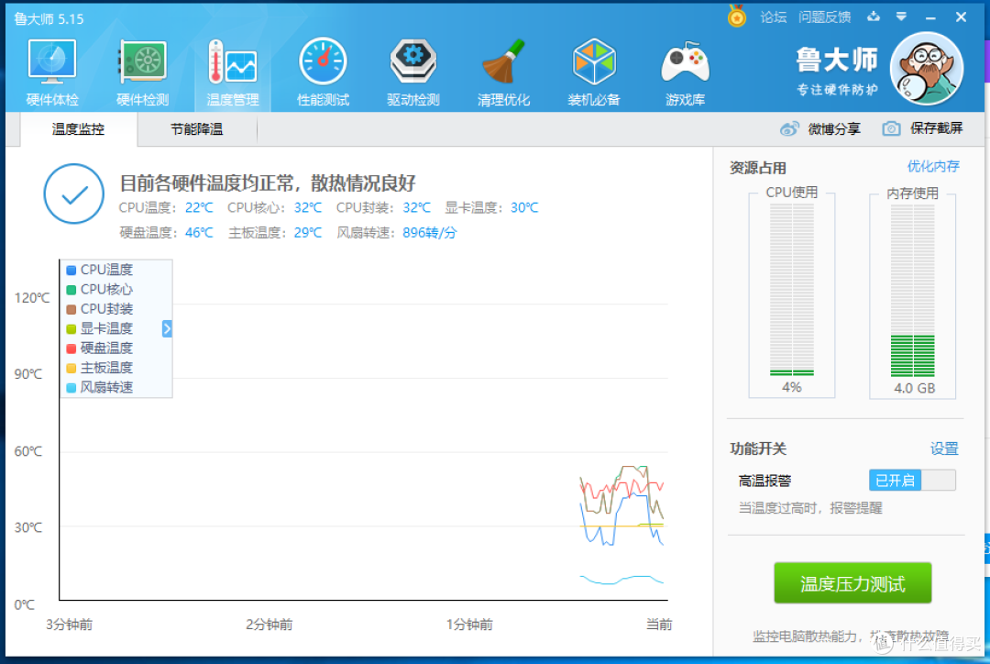The width and height of the screenshot is (990, 664).
Task: Switch to the 节能降温 tab
Action: [x=197, y=129]
